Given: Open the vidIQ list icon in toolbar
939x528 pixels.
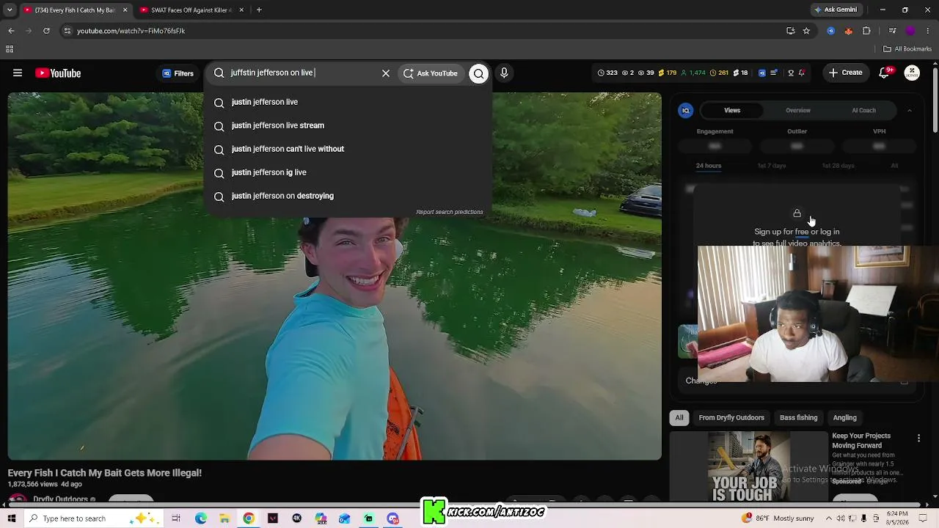Looking at the screenshot, I should [x=774, y=73].
